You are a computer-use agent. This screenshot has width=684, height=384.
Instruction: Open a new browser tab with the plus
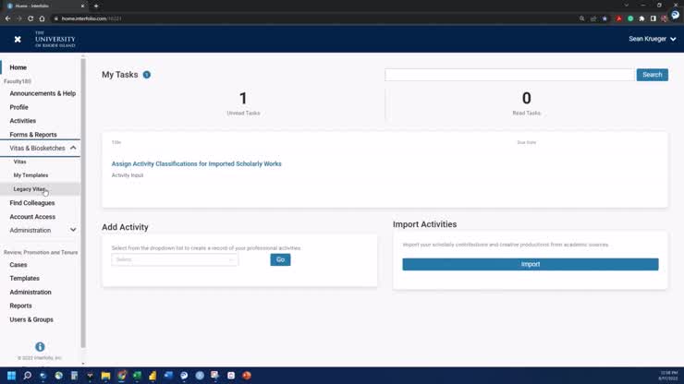point(96,6)
